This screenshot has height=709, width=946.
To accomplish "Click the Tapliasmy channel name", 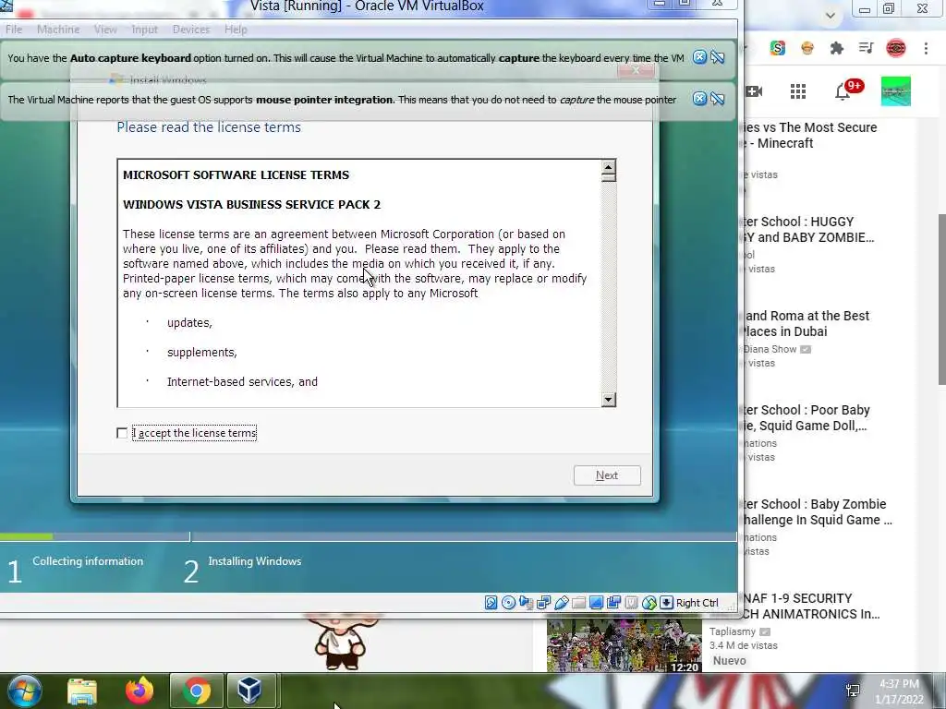I will point(733,631).
